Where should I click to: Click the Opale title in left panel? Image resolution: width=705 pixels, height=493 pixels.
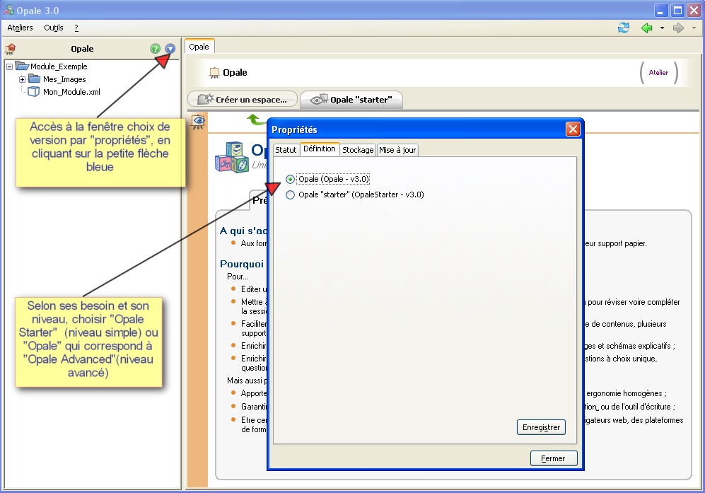82,49
